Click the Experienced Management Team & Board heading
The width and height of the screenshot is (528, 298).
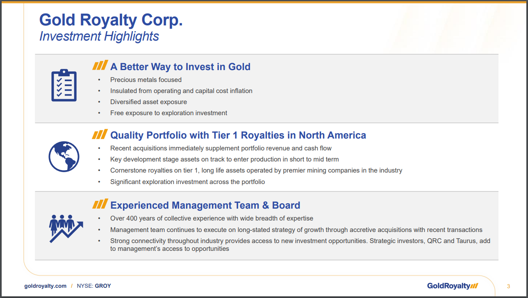pyautogui.click(x=205, y=205)
